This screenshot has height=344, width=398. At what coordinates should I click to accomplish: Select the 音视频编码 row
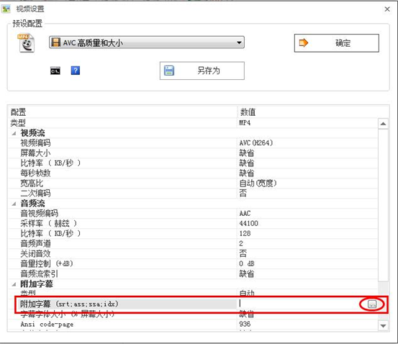point(193,213)
